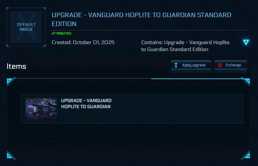Click the bottom-left corner bracket of items panel
258x166 pixels.
(x=10, y=155)
